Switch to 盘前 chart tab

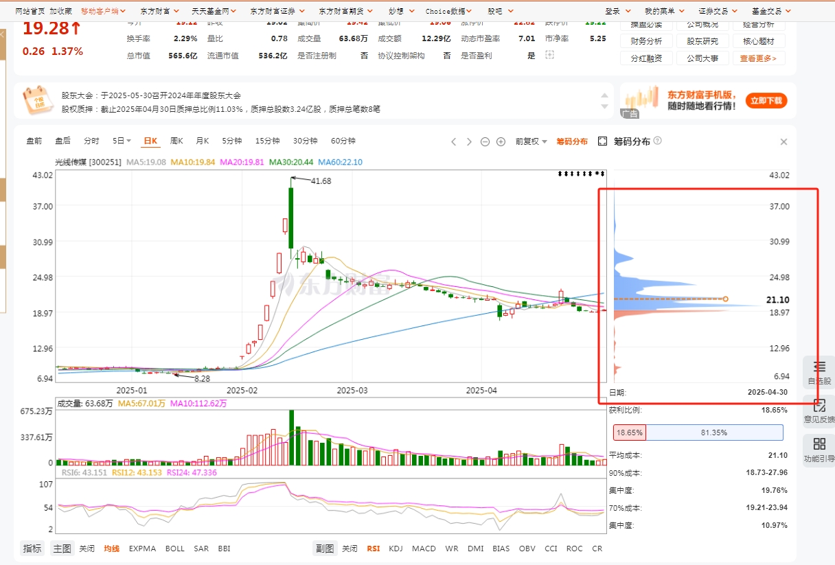(x=34, y=141)
